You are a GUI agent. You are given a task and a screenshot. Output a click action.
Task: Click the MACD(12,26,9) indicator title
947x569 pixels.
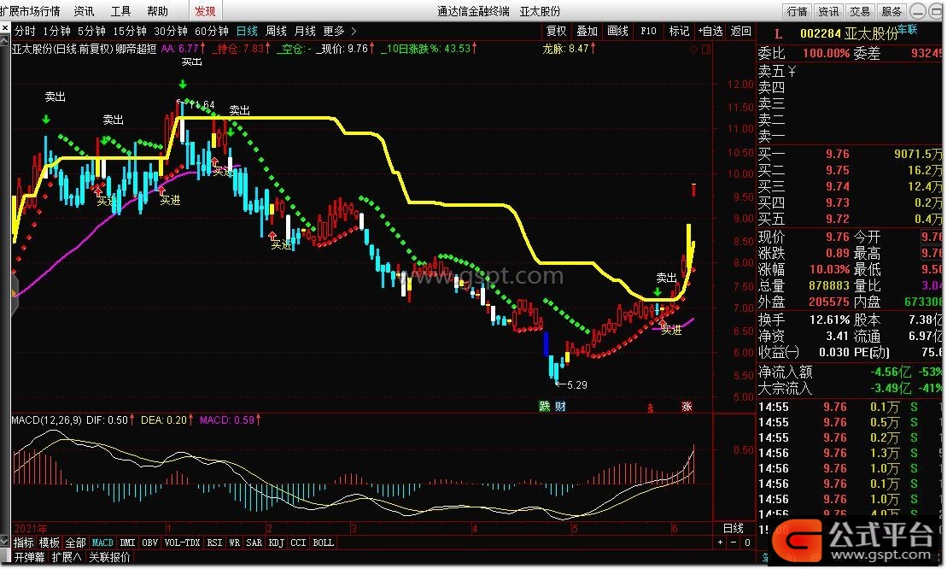(x=46, y=419)
